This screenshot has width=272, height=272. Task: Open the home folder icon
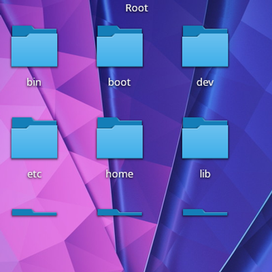pyautogui.click(x=120, y=138)
